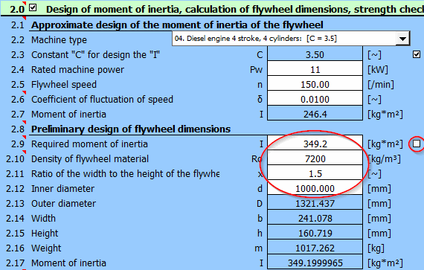Image resolution: width=424 pixels, height=270 pixels.
Task: Click the Moment of inertia result 246.4
Action: [x=315, y=115]
